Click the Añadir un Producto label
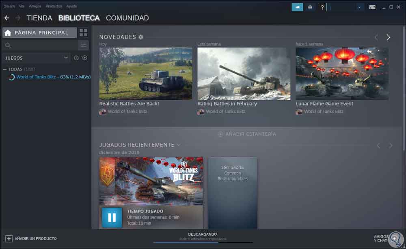This screenshot has height=249, width=406. point(36,238)
